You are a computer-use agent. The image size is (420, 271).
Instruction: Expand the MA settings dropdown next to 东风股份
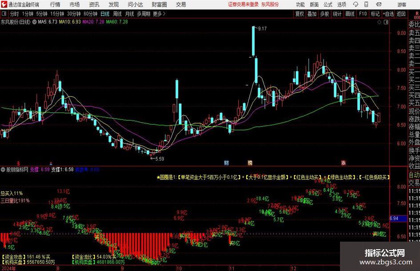click(34, 22)
